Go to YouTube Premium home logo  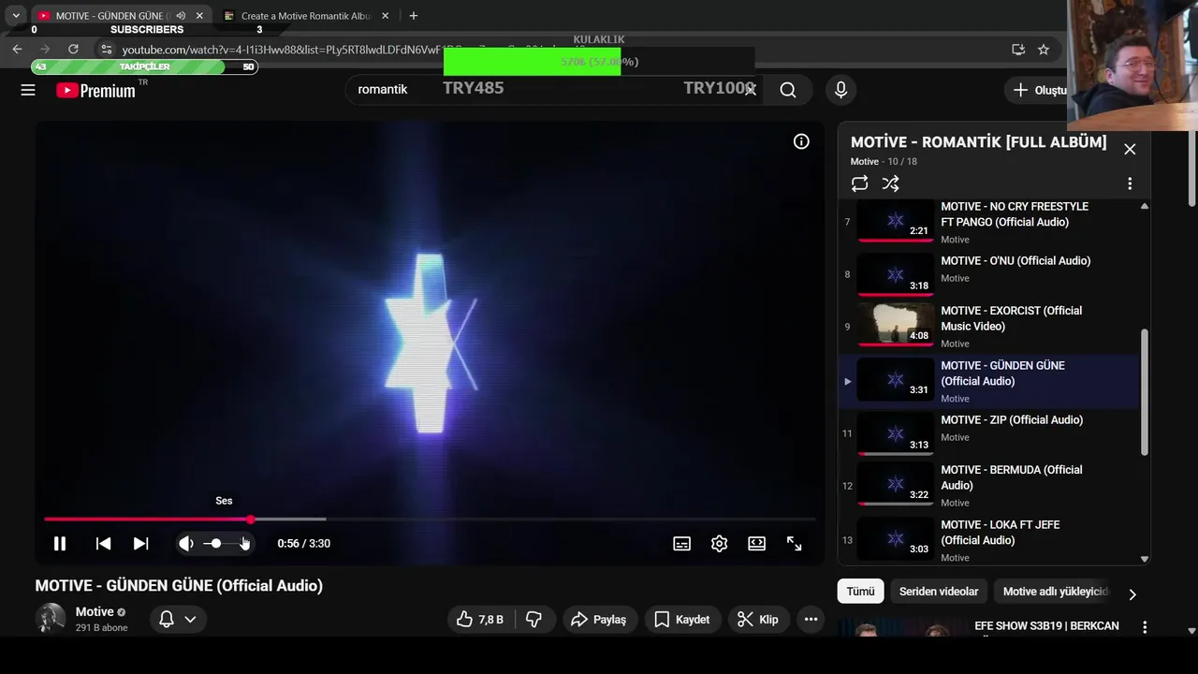click(x=95, y=90)
